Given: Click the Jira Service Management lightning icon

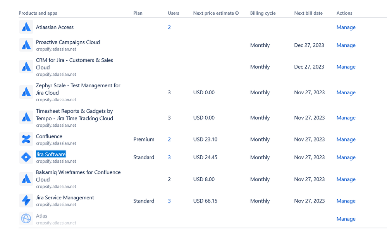Looking at the screenshot, I should [26, 201].
